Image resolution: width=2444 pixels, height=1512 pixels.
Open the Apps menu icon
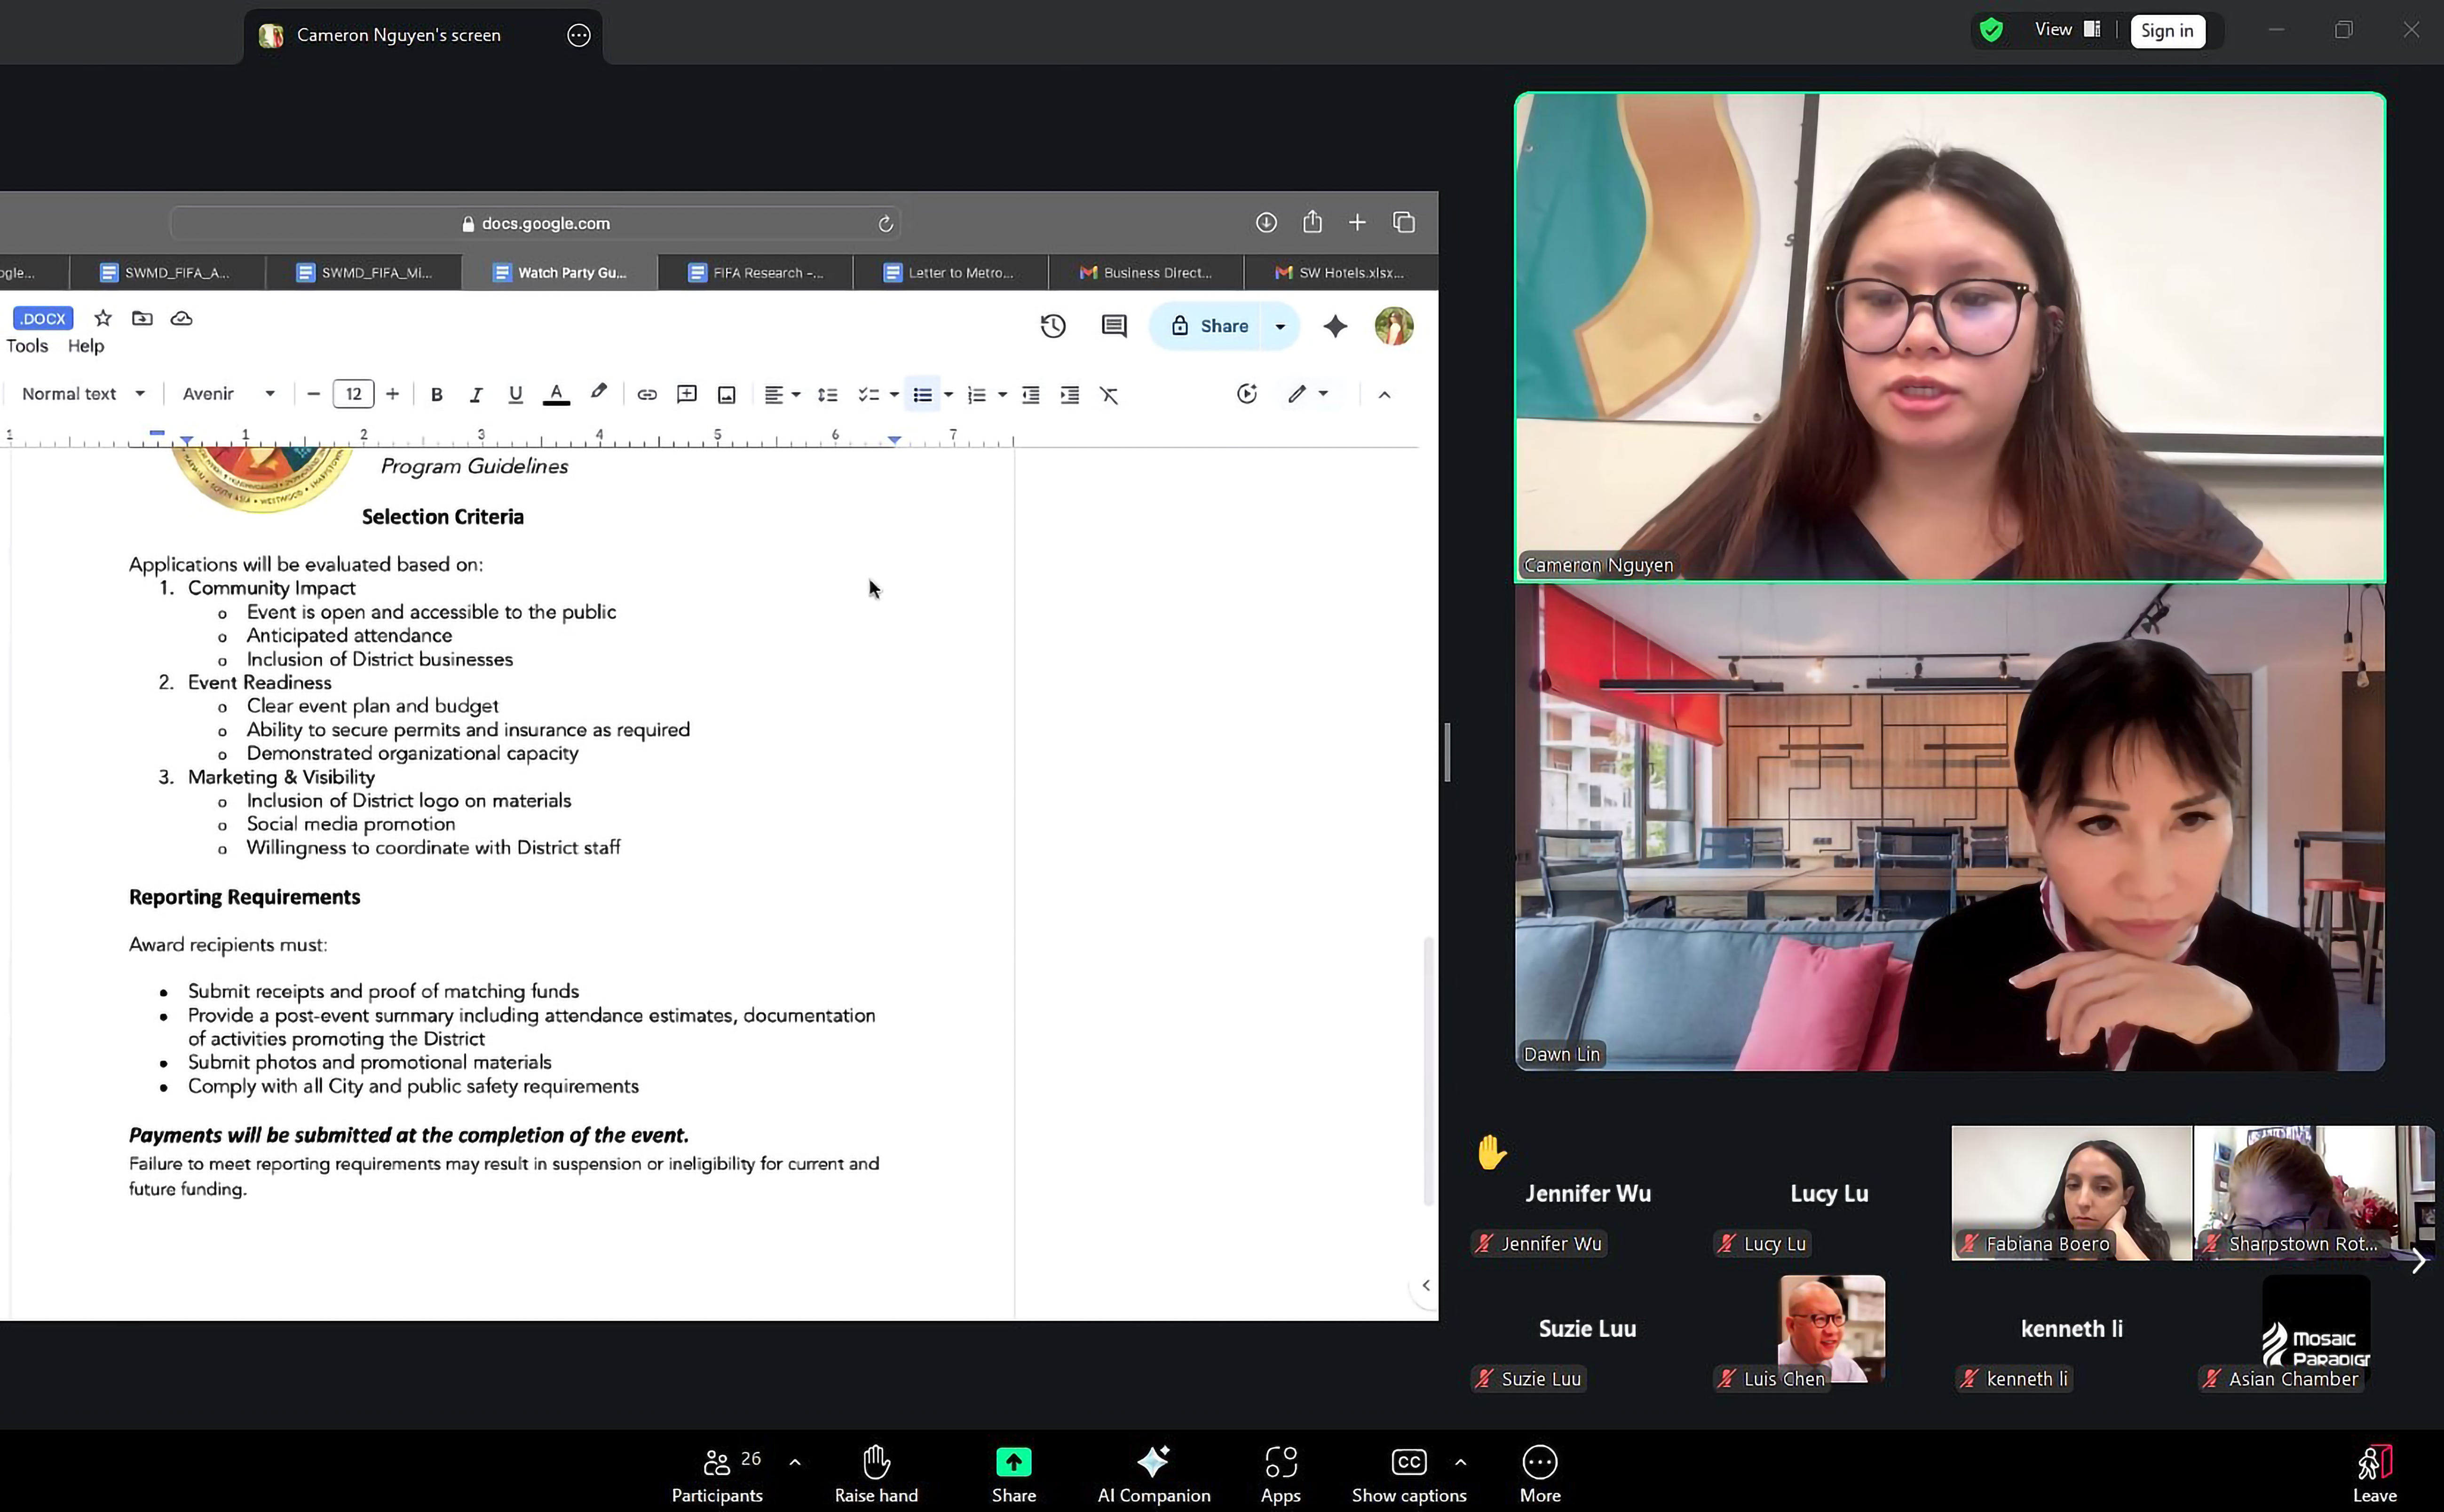(1280, 1462)
